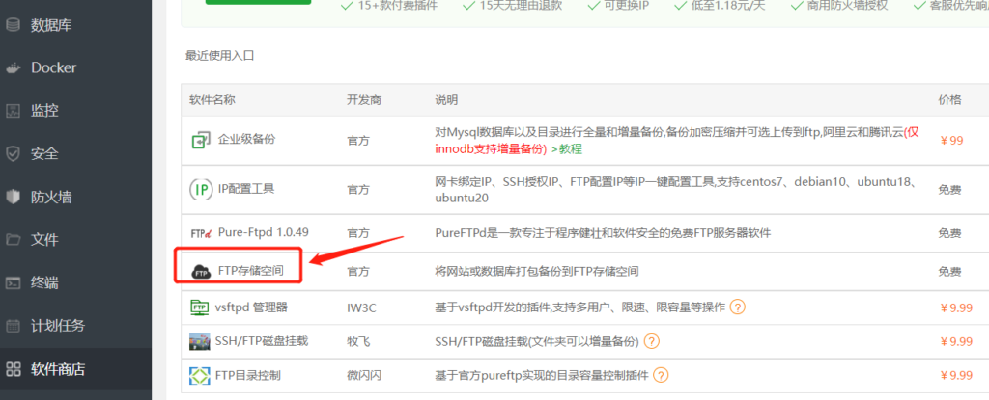Click the 安全 shield check icon

click(14, 153)
